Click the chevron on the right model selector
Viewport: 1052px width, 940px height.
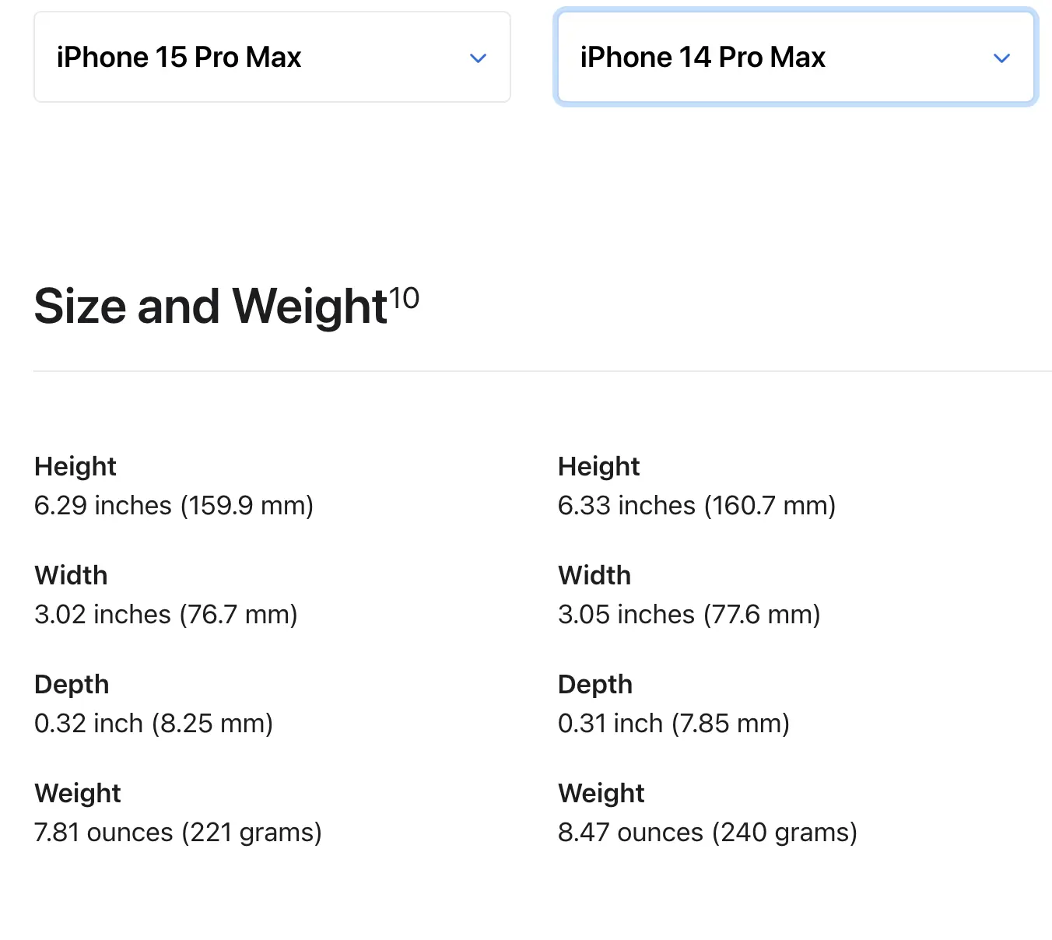1001,58
